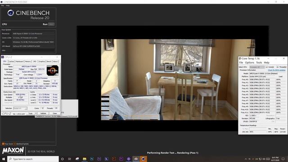Toggle the Your Score legend checkbox
The image size is (288, 162).
coord(3,144)
